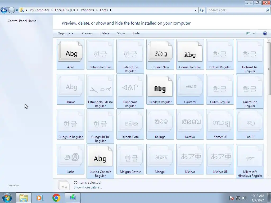Click the Forward navigation arrow button
Viewport: 271px width, 203px height.
(x=11, y=10)
